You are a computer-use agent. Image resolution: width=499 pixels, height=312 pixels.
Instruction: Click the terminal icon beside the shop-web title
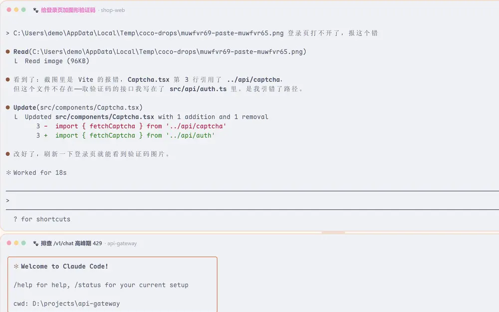coord(35,10)
